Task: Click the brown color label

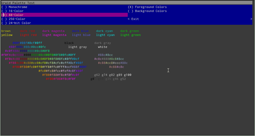Action: 6,31
